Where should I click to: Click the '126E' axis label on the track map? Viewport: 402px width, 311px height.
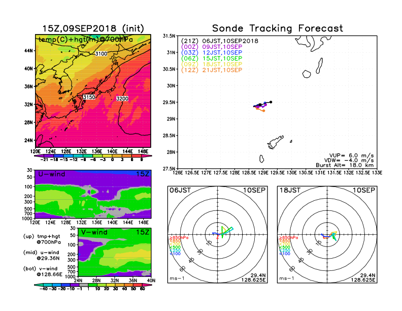pyautogui.click(x=178, y=173)
